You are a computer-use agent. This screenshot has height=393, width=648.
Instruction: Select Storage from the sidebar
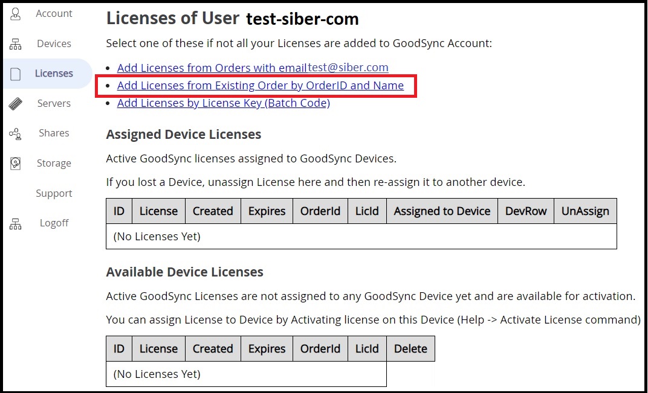[54, 163]
